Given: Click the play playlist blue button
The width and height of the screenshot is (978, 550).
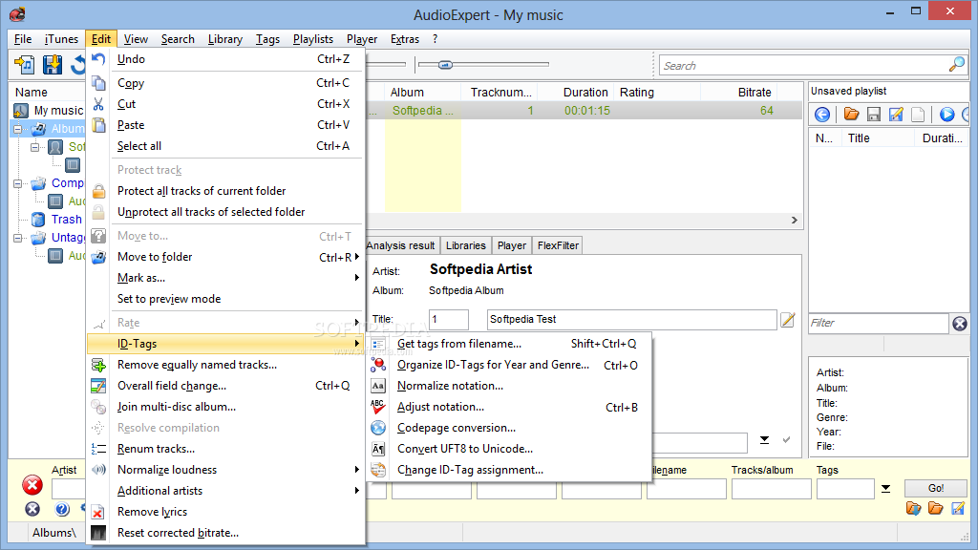Looking at the screenshot, I should click(946, 115).
